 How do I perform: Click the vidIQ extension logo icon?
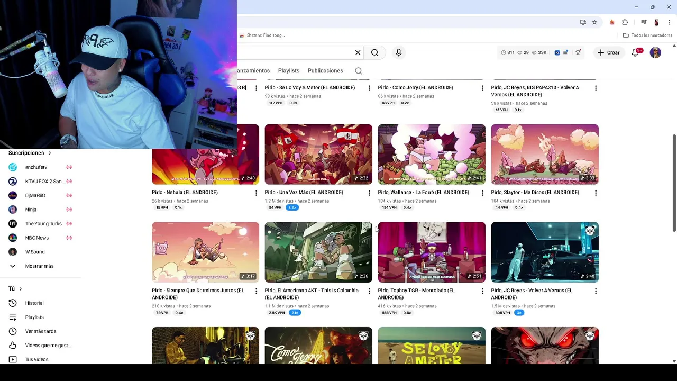(557, 52)
